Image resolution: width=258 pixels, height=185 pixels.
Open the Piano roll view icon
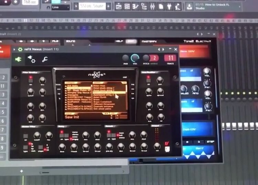tap(136, 7)
